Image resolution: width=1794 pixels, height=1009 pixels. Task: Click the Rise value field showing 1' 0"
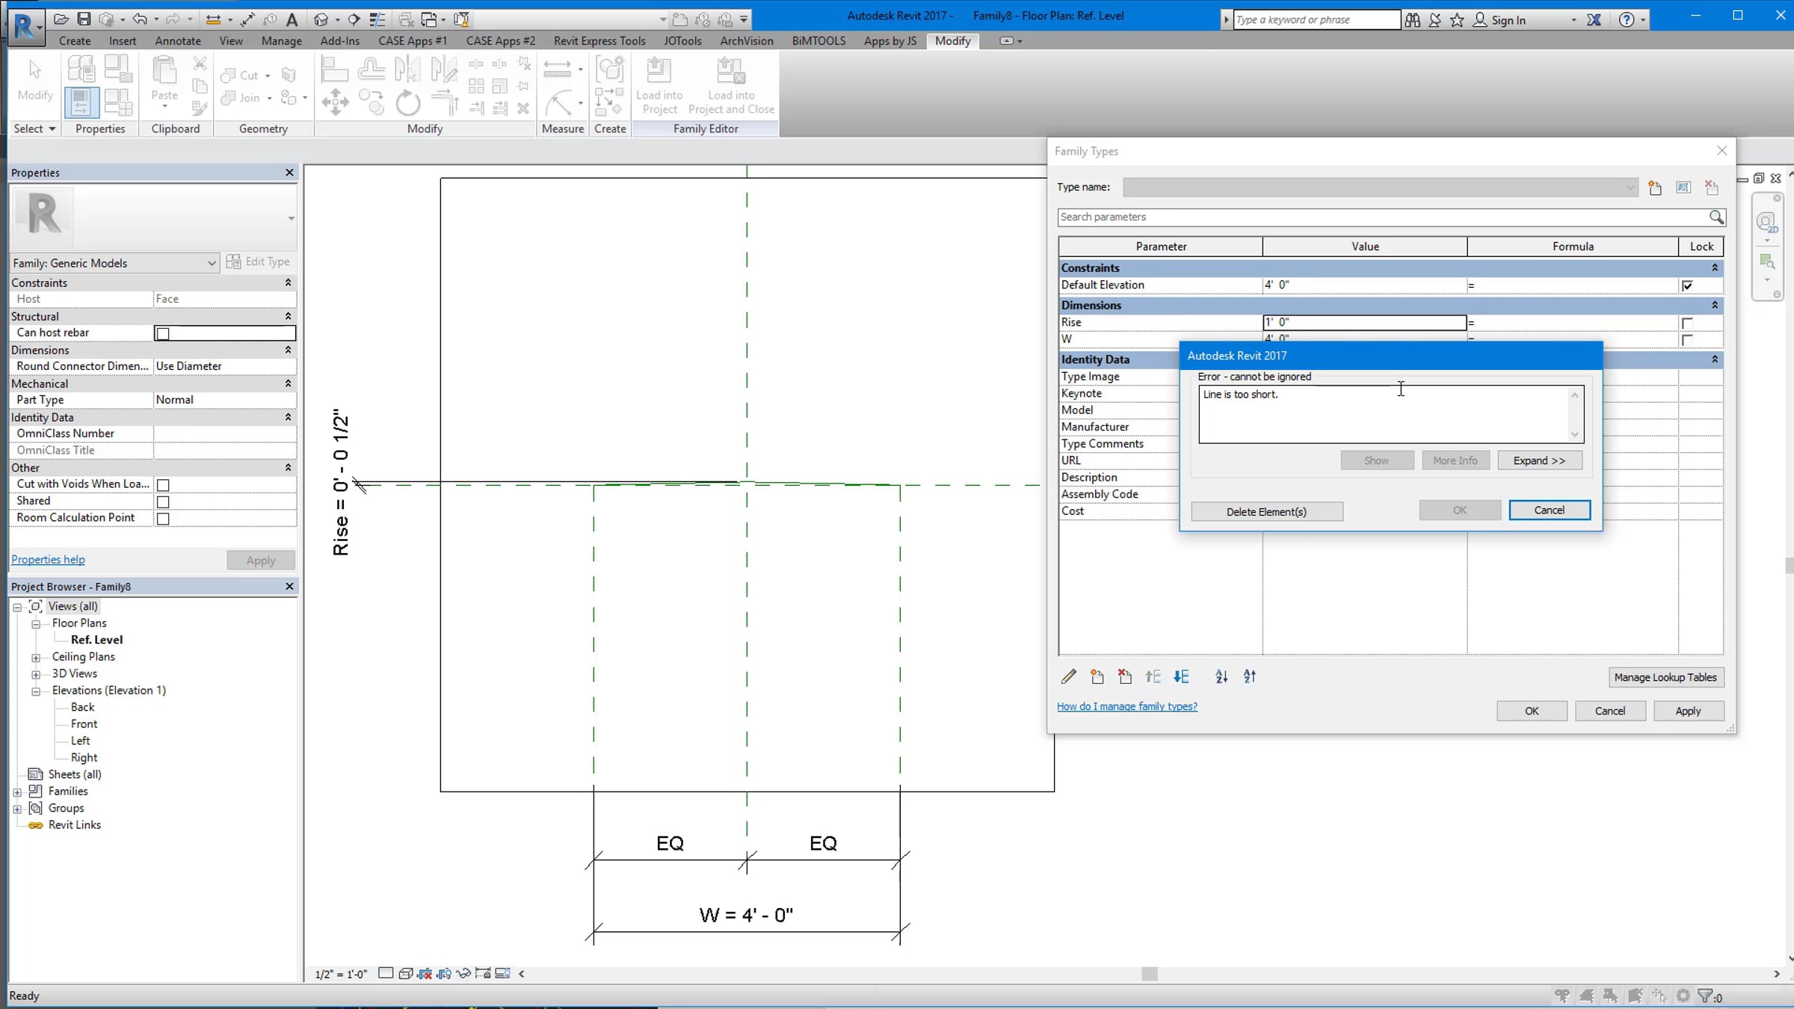pyautogui.click(x=1365, y=322)
